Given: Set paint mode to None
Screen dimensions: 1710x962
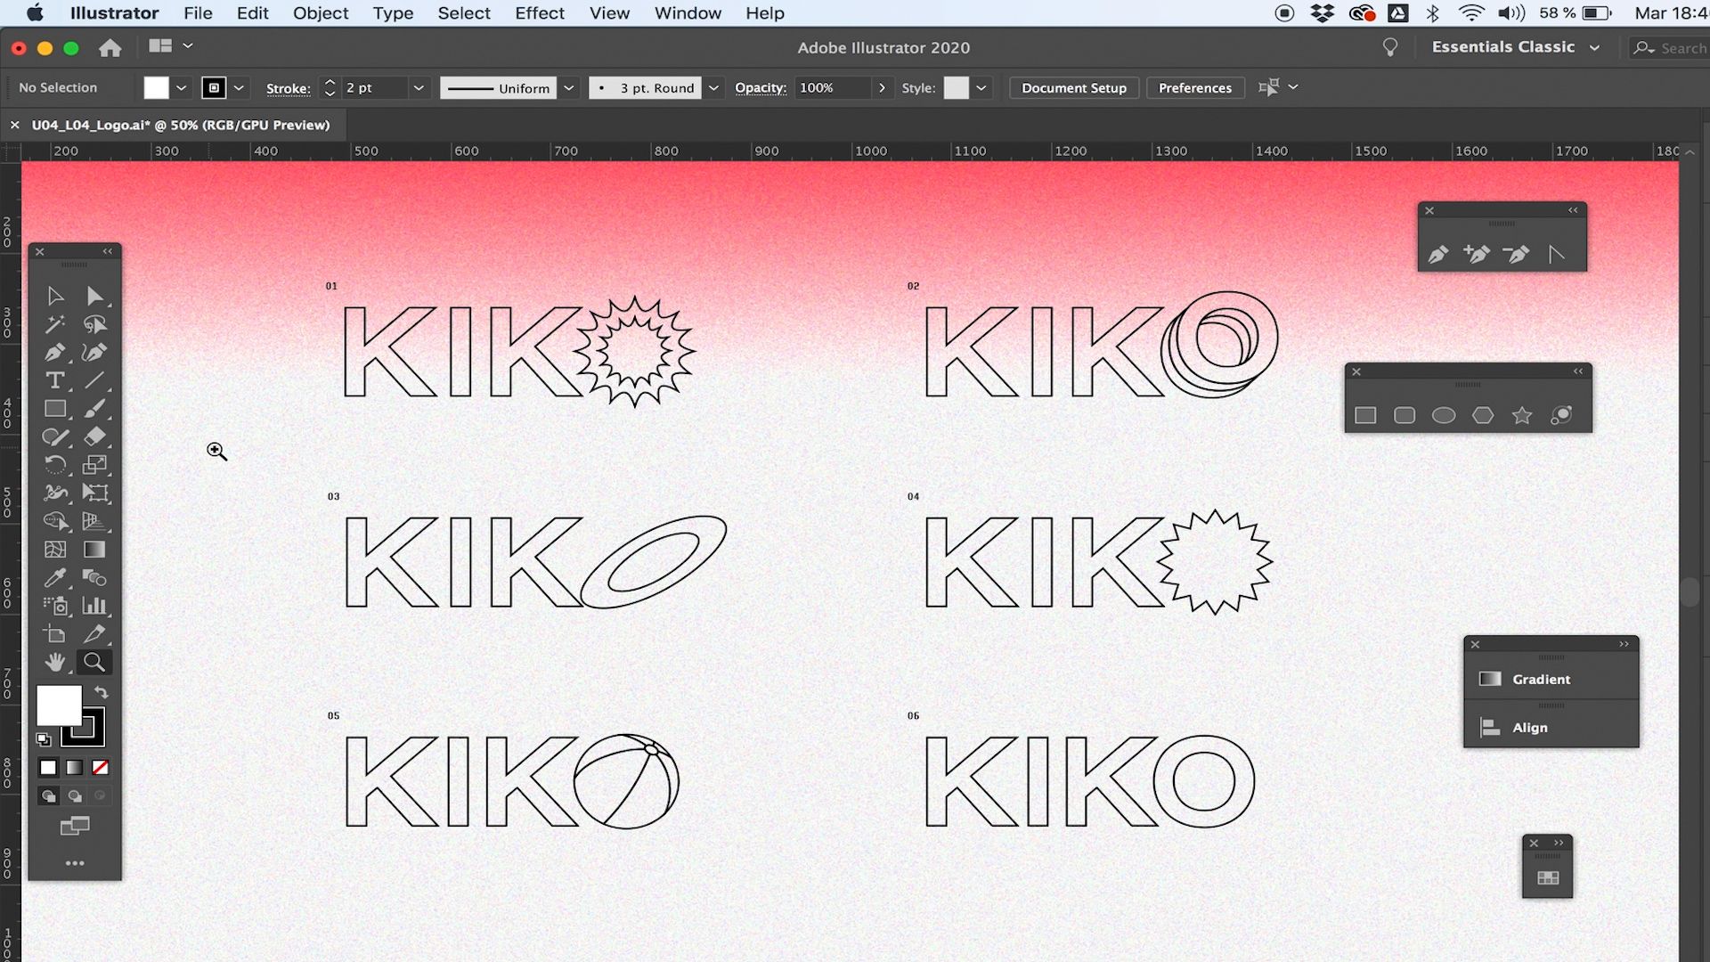Looking at the screenshot, I should tap(101, 767).
